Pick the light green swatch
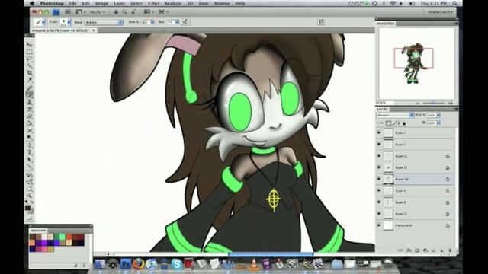This screenshot has height=274, width=488. (x=63, y=237)
